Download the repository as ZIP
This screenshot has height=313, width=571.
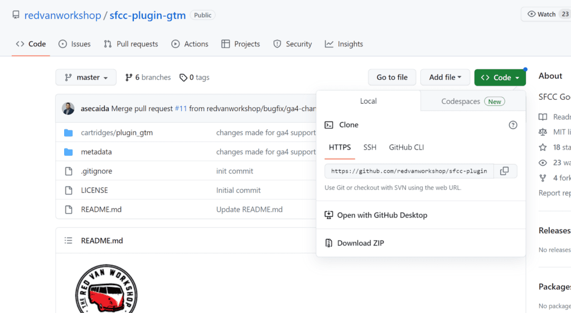(x=360, y=243)
